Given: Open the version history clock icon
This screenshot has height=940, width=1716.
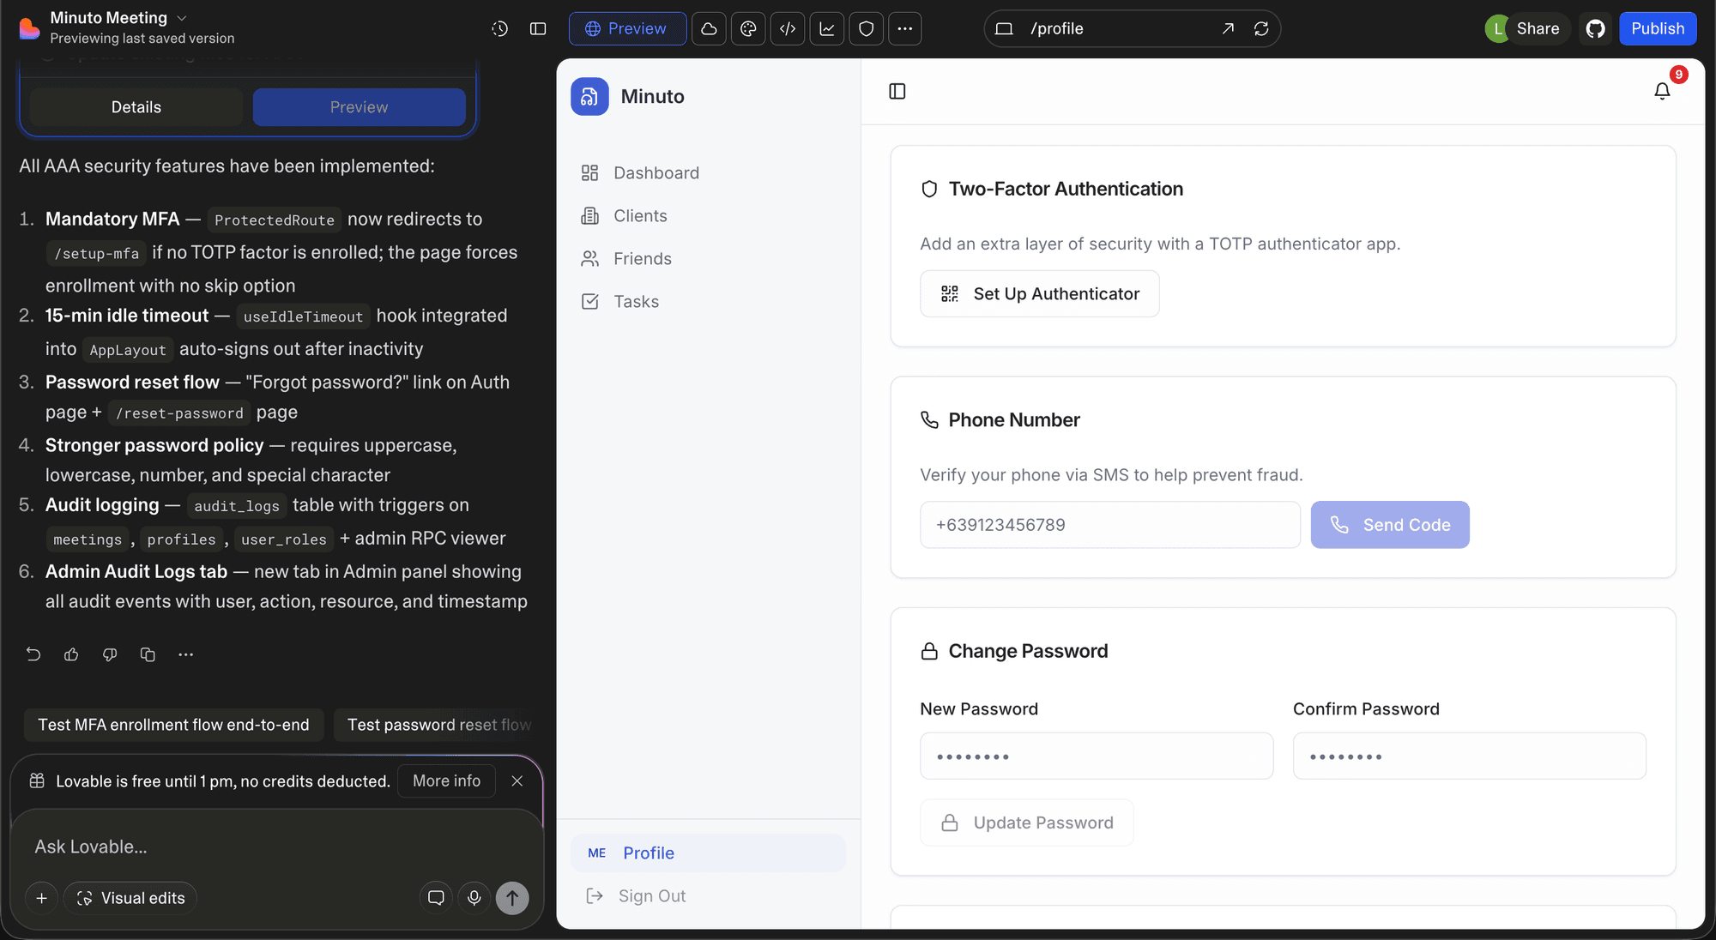Looking at the screenshot, I should [499, 28].
